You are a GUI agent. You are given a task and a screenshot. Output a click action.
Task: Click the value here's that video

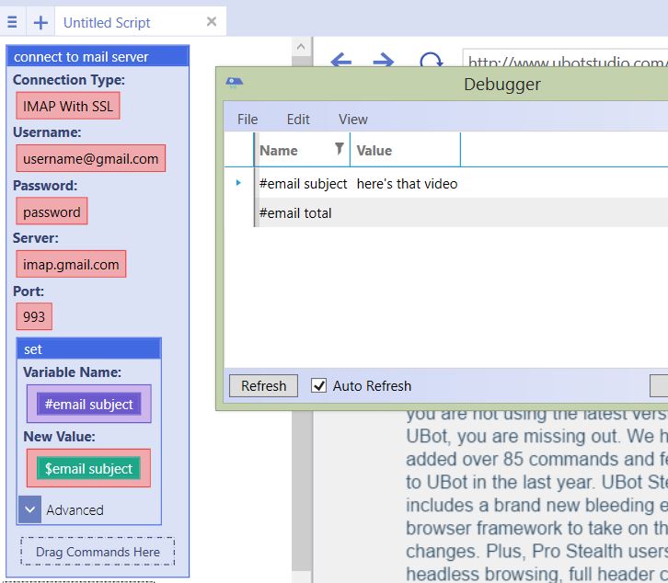(x=407, y=184)
